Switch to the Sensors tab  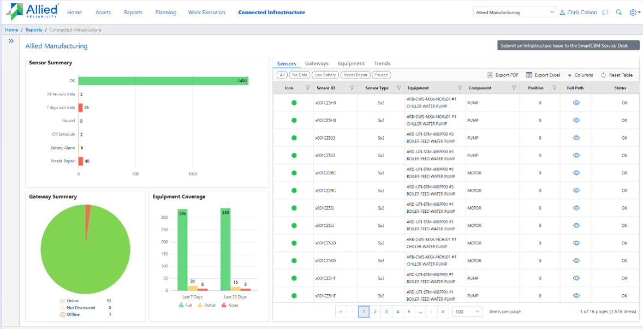coord(286,63)
